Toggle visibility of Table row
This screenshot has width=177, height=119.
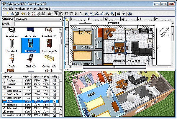pyautogui.click(x=54, y=101)
